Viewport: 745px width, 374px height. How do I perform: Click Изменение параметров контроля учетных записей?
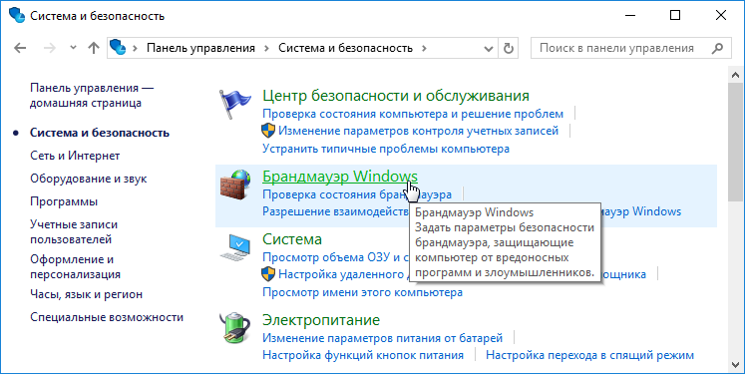tap(418, 131)
